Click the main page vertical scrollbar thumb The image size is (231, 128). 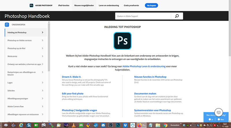[x=230, y=28]
